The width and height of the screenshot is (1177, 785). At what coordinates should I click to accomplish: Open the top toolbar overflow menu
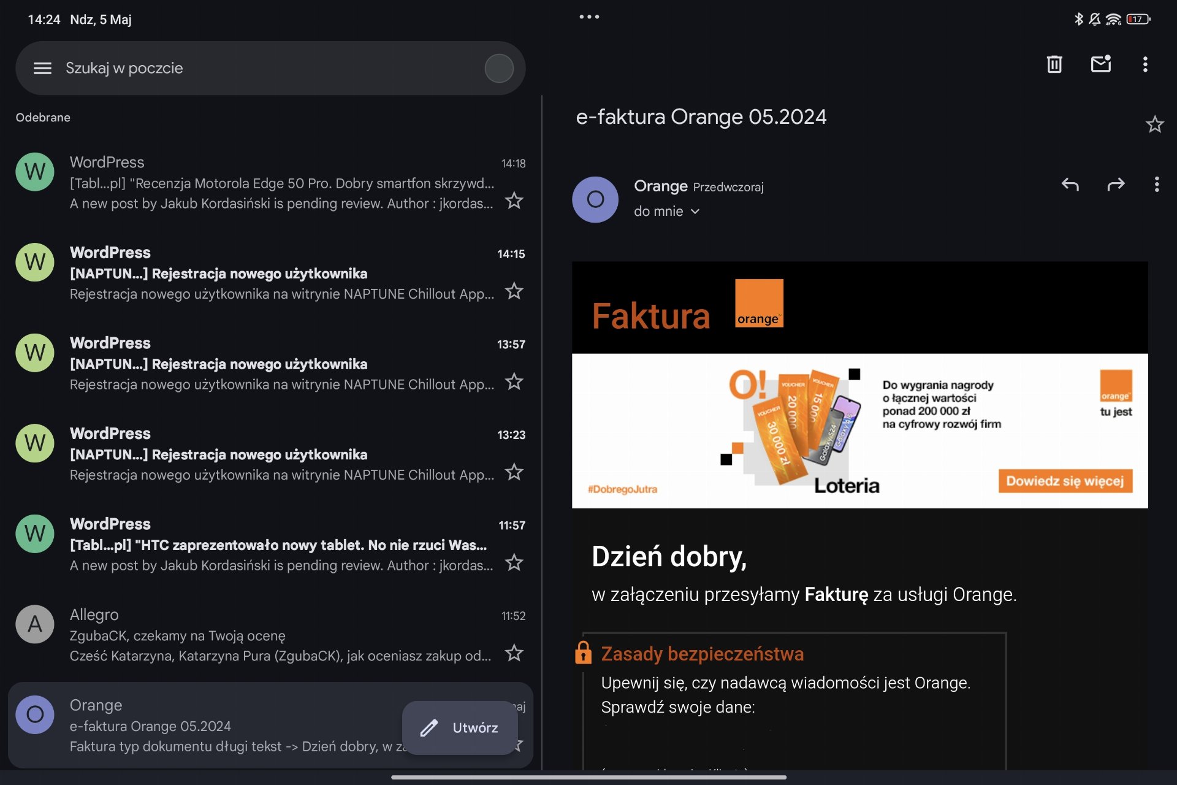[1145, 64]
